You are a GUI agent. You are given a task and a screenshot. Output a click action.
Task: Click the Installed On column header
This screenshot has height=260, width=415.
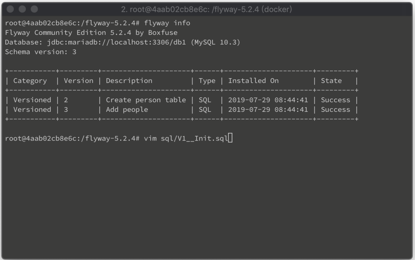[x=253, y=81]
